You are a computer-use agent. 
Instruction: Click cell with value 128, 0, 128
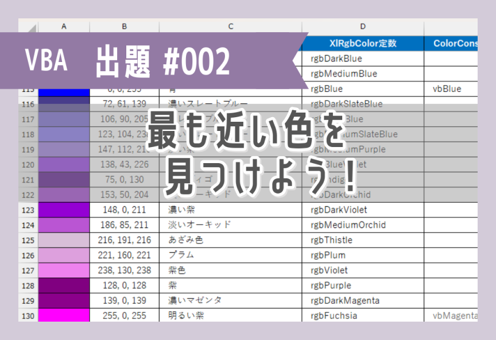(125, 285)
